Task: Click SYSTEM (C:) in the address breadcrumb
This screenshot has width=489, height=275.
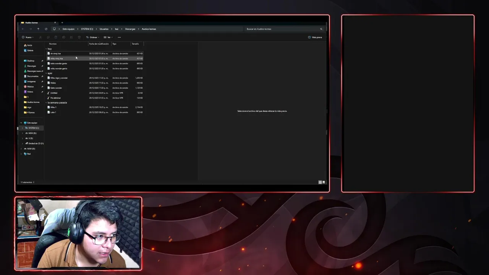Action: click(87, 29)
